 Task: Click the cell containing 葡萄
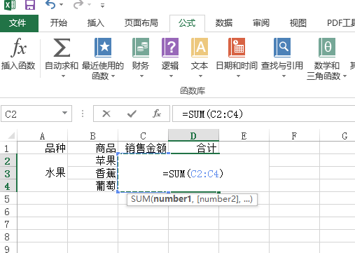pos(93,186)
